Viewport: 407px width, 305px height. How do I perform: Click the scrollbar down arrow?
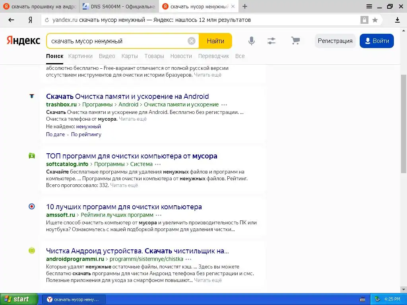[x=404, y=289]
